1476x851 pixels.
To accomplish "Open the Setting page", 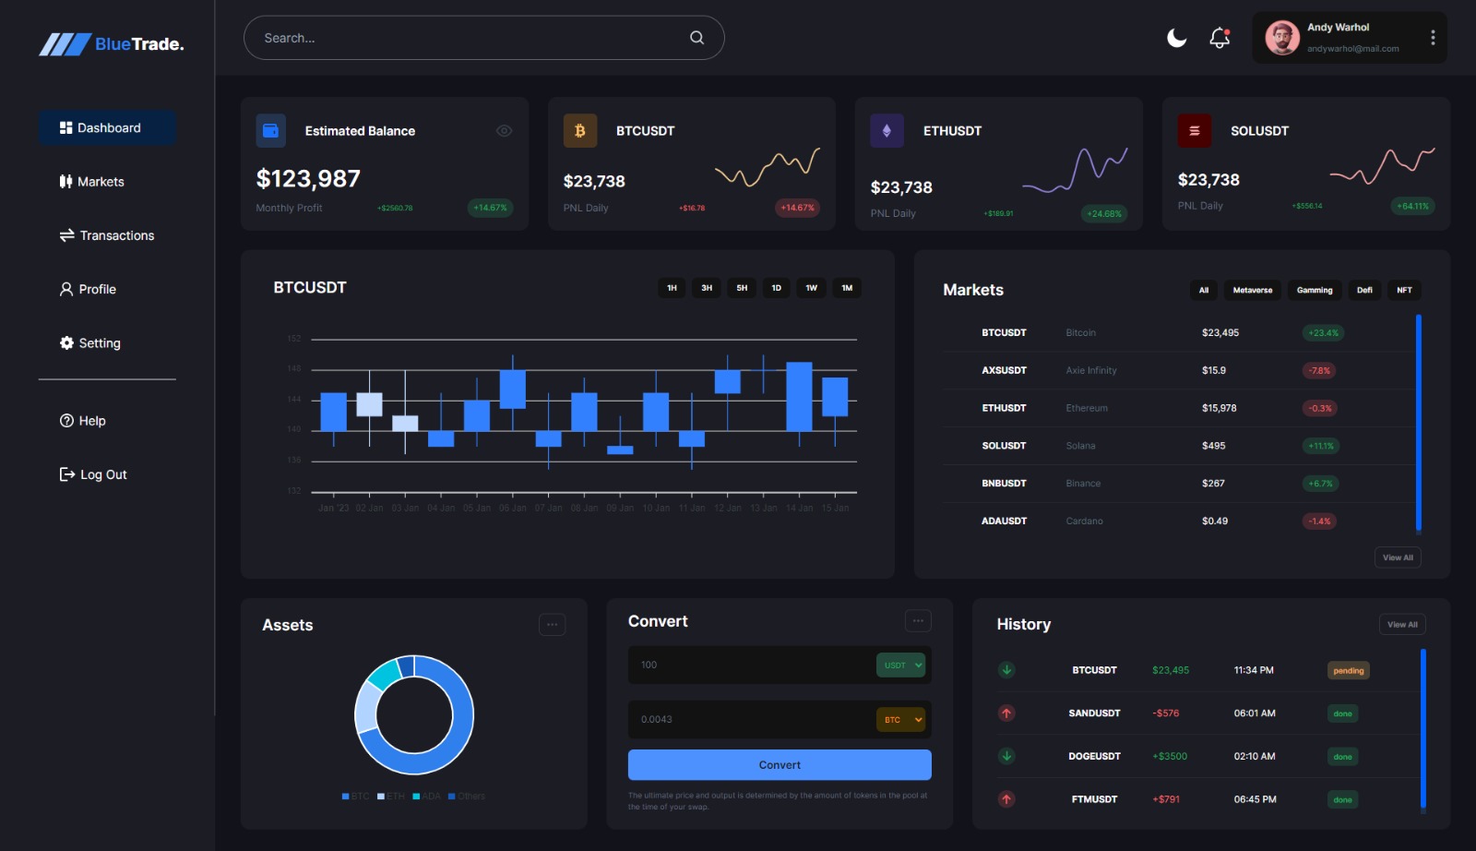I will pyautogui.click(x=98, y=342).
